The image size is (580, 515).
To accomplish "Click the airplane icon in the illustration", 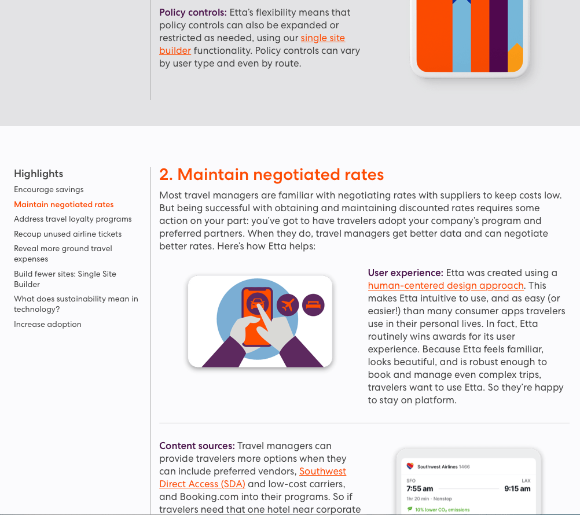I will [288, 304].
